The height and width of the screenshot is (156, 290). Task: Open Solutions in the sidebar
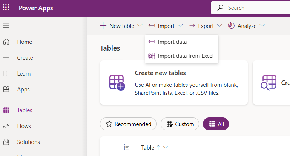[28, 142]
